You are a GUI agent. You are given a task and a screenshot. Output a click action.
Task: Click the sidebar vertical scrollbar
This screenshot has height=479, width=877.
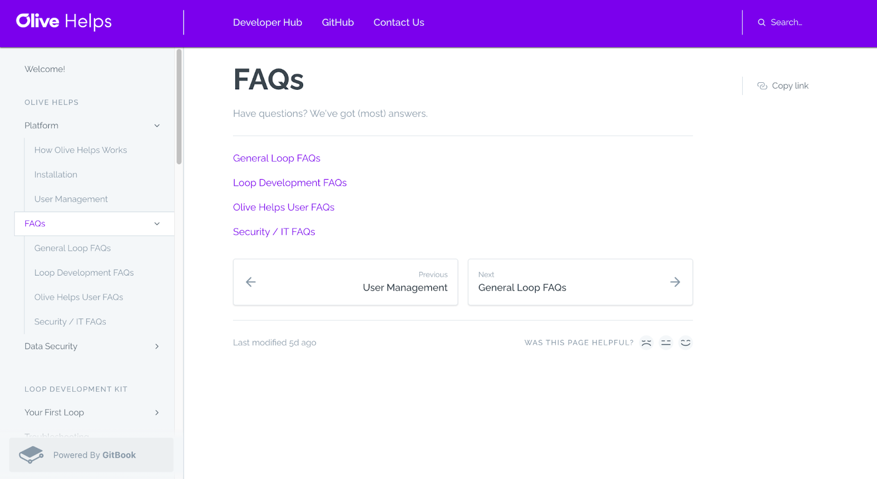click(x=179, y=106)
